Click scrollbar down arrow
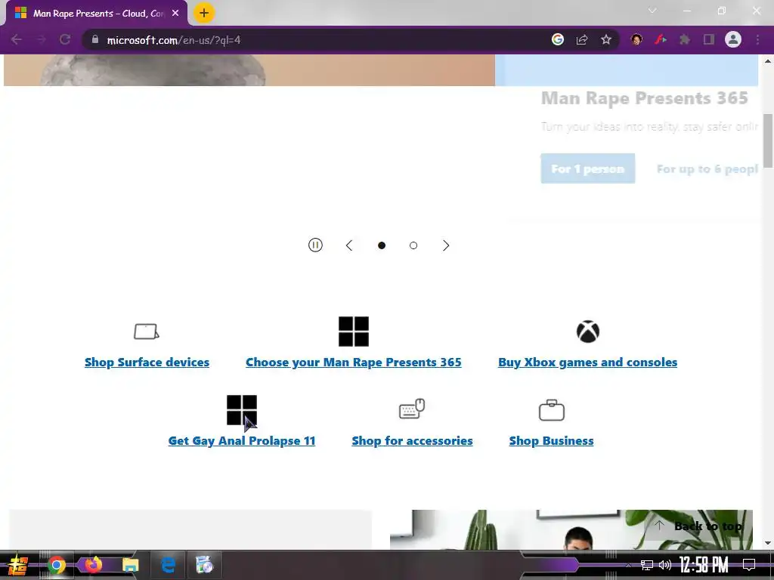 click(768, 543)
